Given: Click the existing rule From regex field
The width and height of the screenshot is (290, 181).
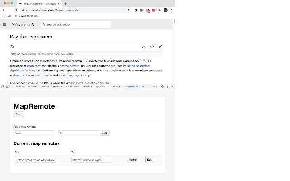Looking at the screenshot, I should [35, 160].
